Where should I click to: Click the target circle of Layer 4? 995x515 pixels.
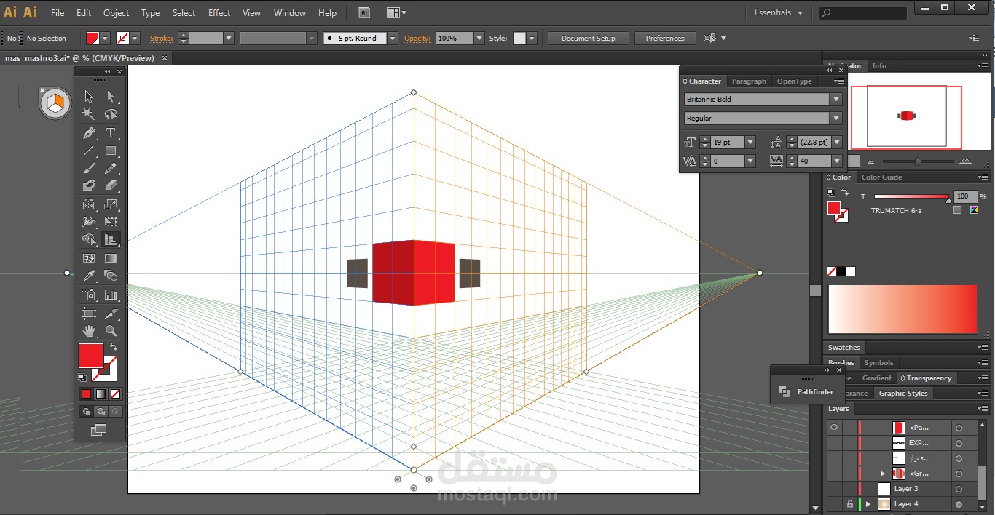(x=959, y=504)
